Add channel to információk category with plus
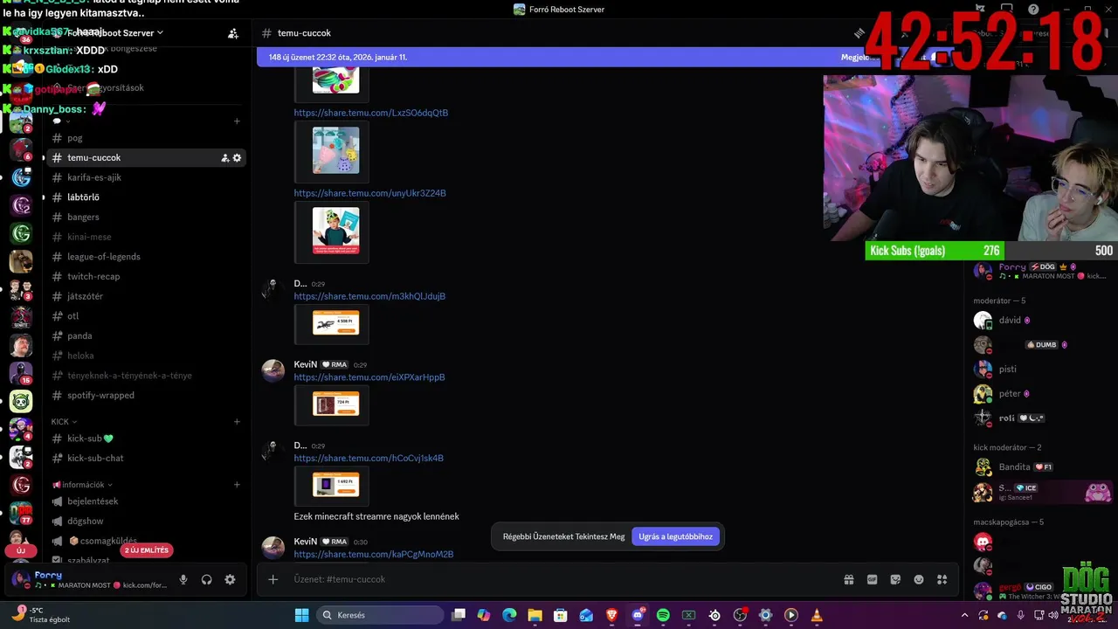Screen dimensions: 1118x629 click(237, 485)
